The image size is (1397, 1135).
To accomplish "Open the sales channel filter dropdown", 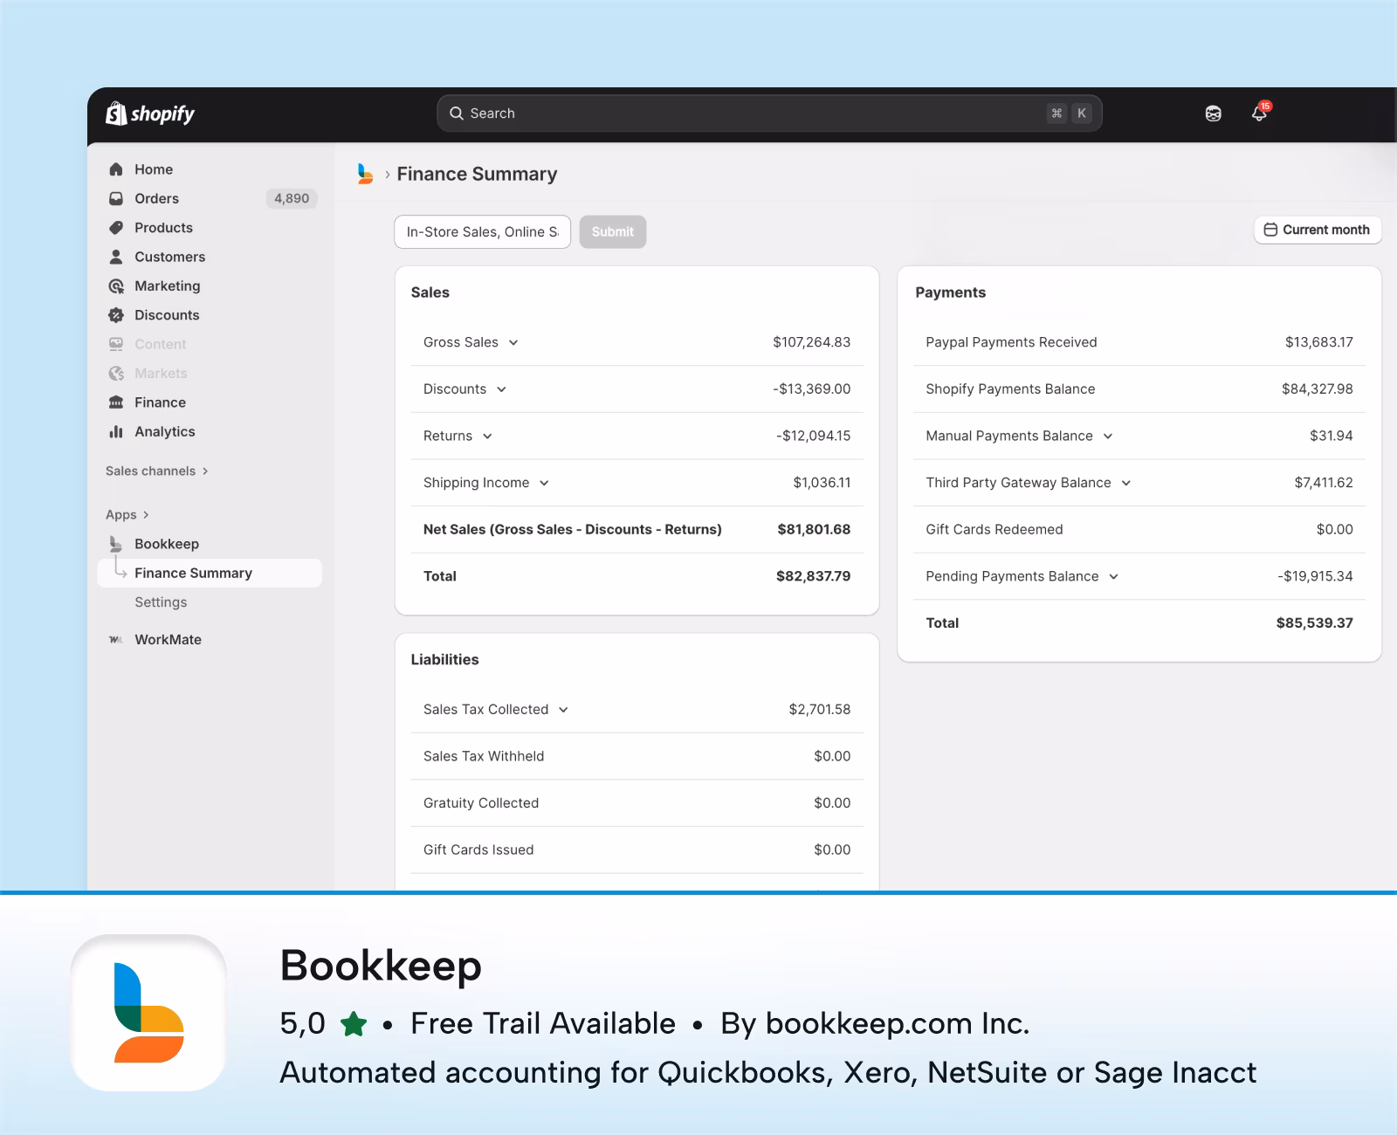I will [x=483, y=232].
